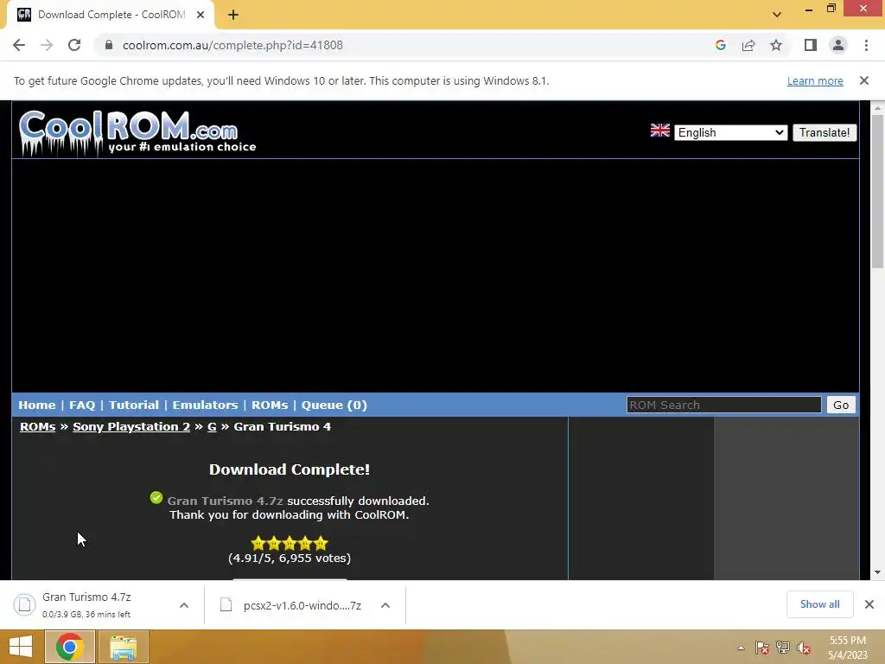Open Google search side icon
Viewport: 885px width, 664px height.
pyautogui.click(x=720, y=45)
